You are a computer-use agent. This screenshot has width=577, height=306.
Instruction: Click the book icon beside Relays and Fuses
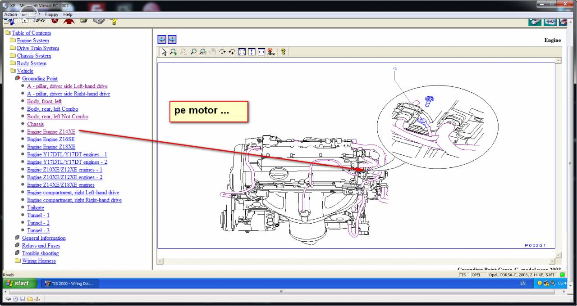(18, 246)
